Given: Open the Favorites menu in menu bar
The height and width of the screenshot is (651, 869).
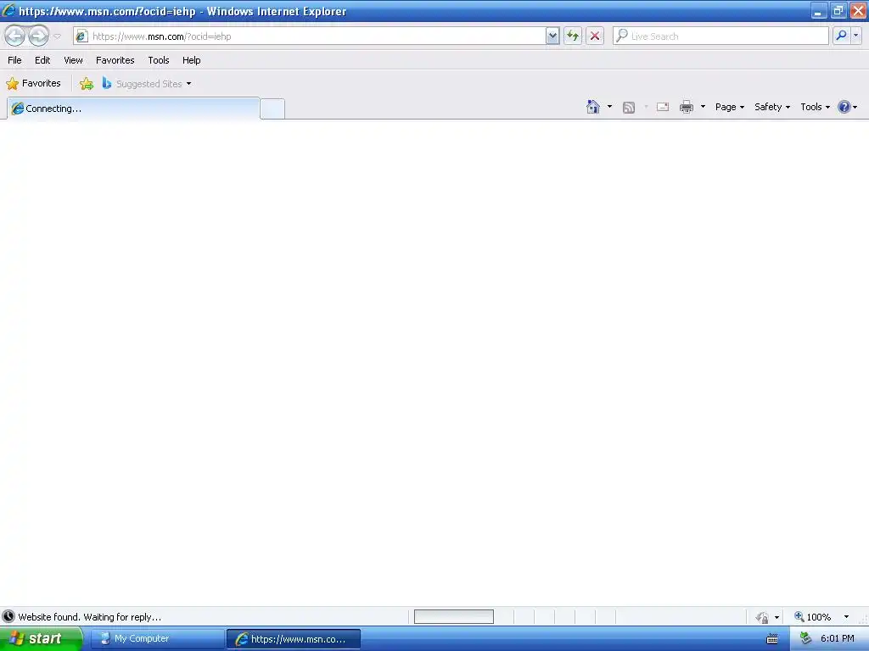Looking at the screenshot, I should tap(115, 60).
